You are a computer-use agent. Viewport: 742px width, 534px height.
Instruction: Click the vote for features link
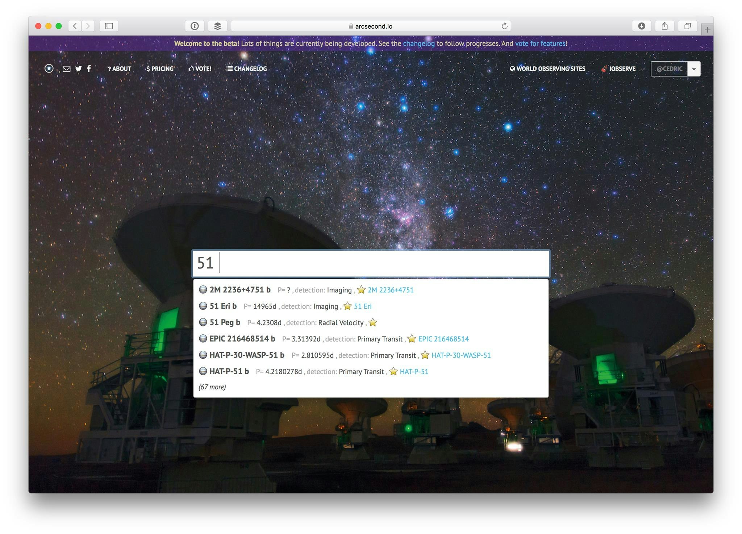pyautogui.click(x=540, y=43)
